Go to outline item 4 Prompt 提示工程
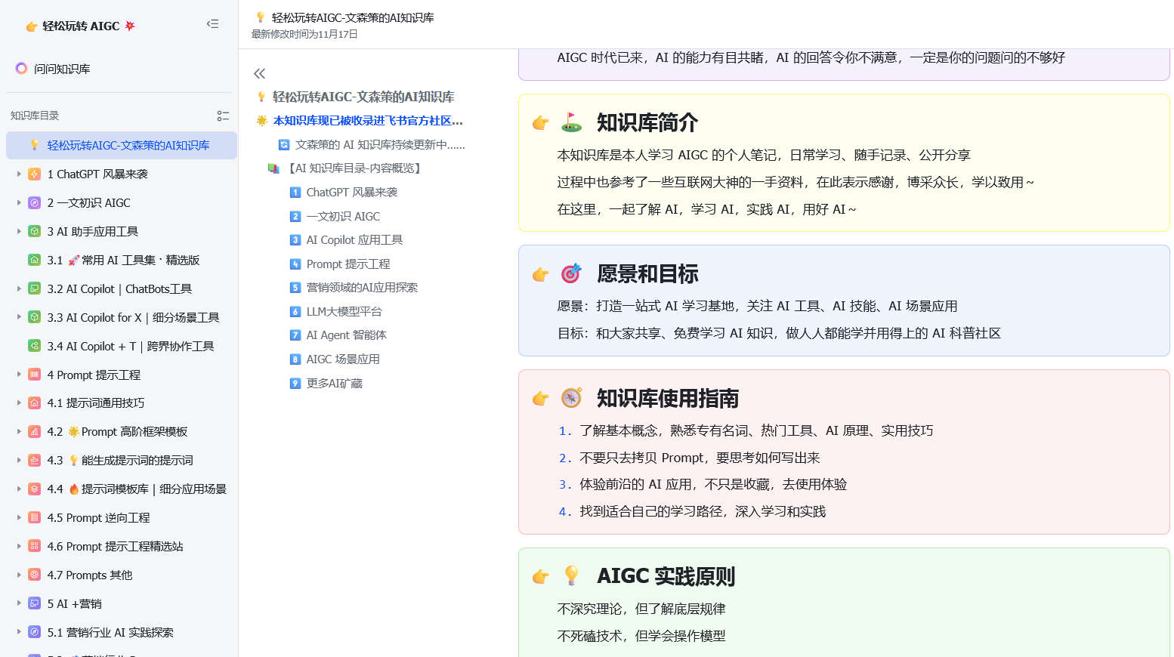 coord(348,264)
